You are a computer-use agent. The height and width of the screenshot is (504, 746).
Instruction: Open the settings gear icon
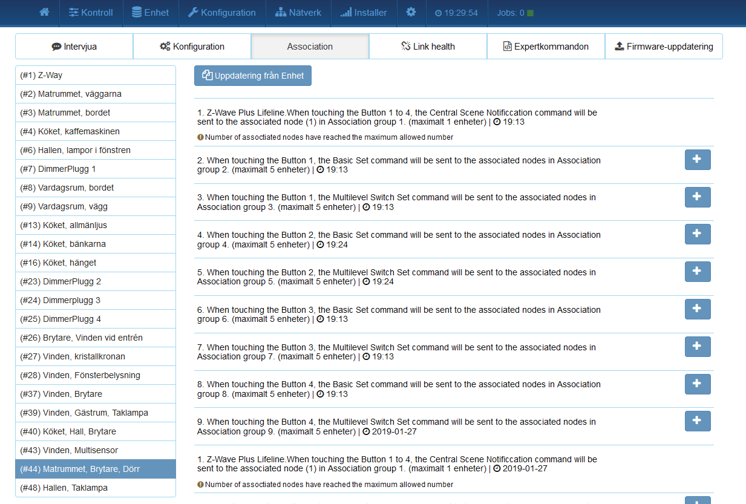tap(411, 12)
